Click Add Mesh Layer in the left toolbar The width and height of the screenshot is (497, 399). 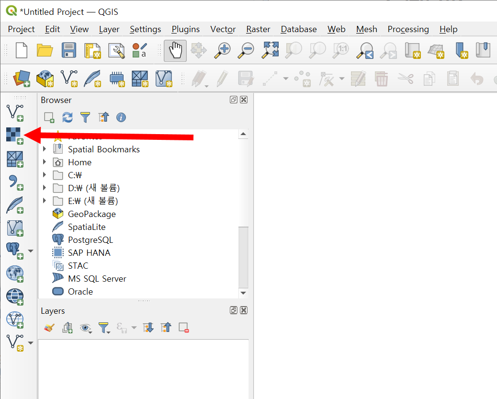click(x=15, y=159)
